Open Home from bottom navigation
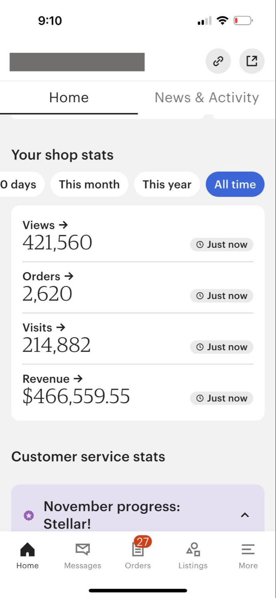276x598 pixels. coord(27,555)
